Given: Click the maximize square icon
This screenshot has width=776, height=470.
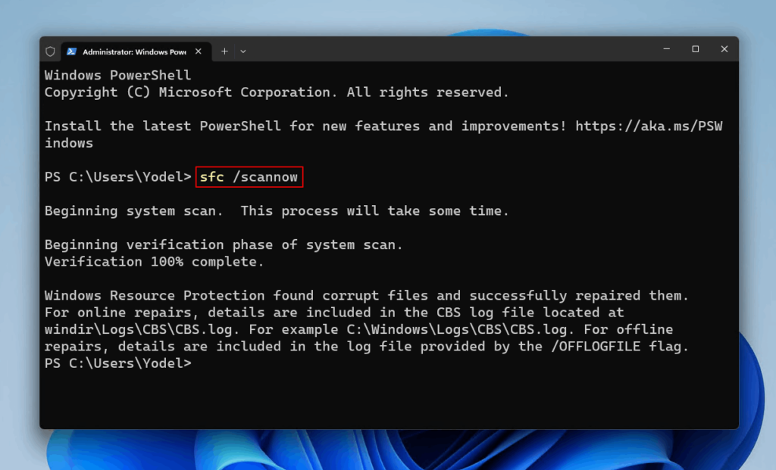Looking at the screenshot, I should click(695, 48).
